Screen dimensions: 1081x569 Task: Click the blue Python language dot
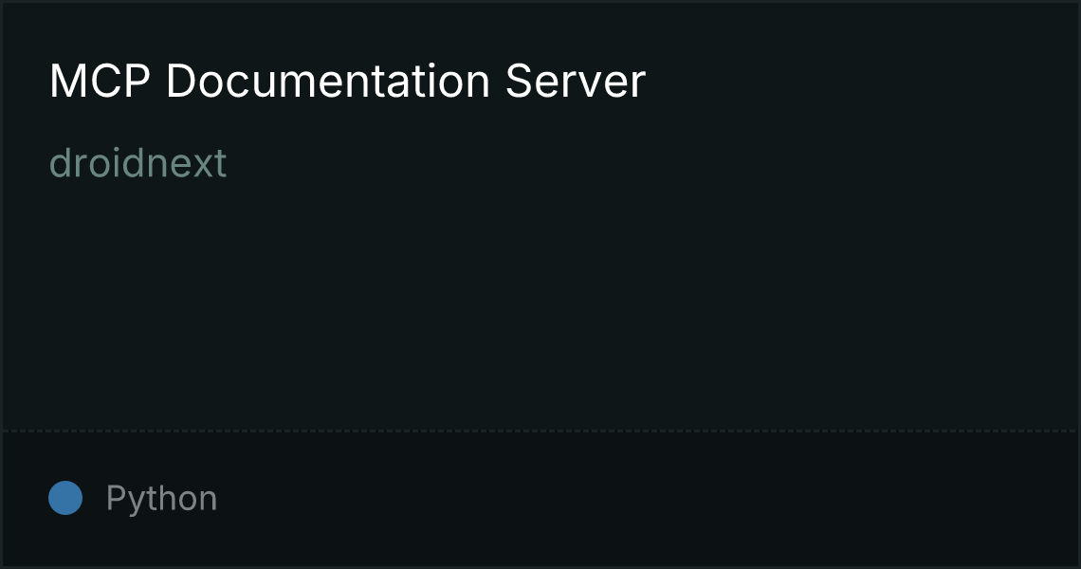coord(65,498)
